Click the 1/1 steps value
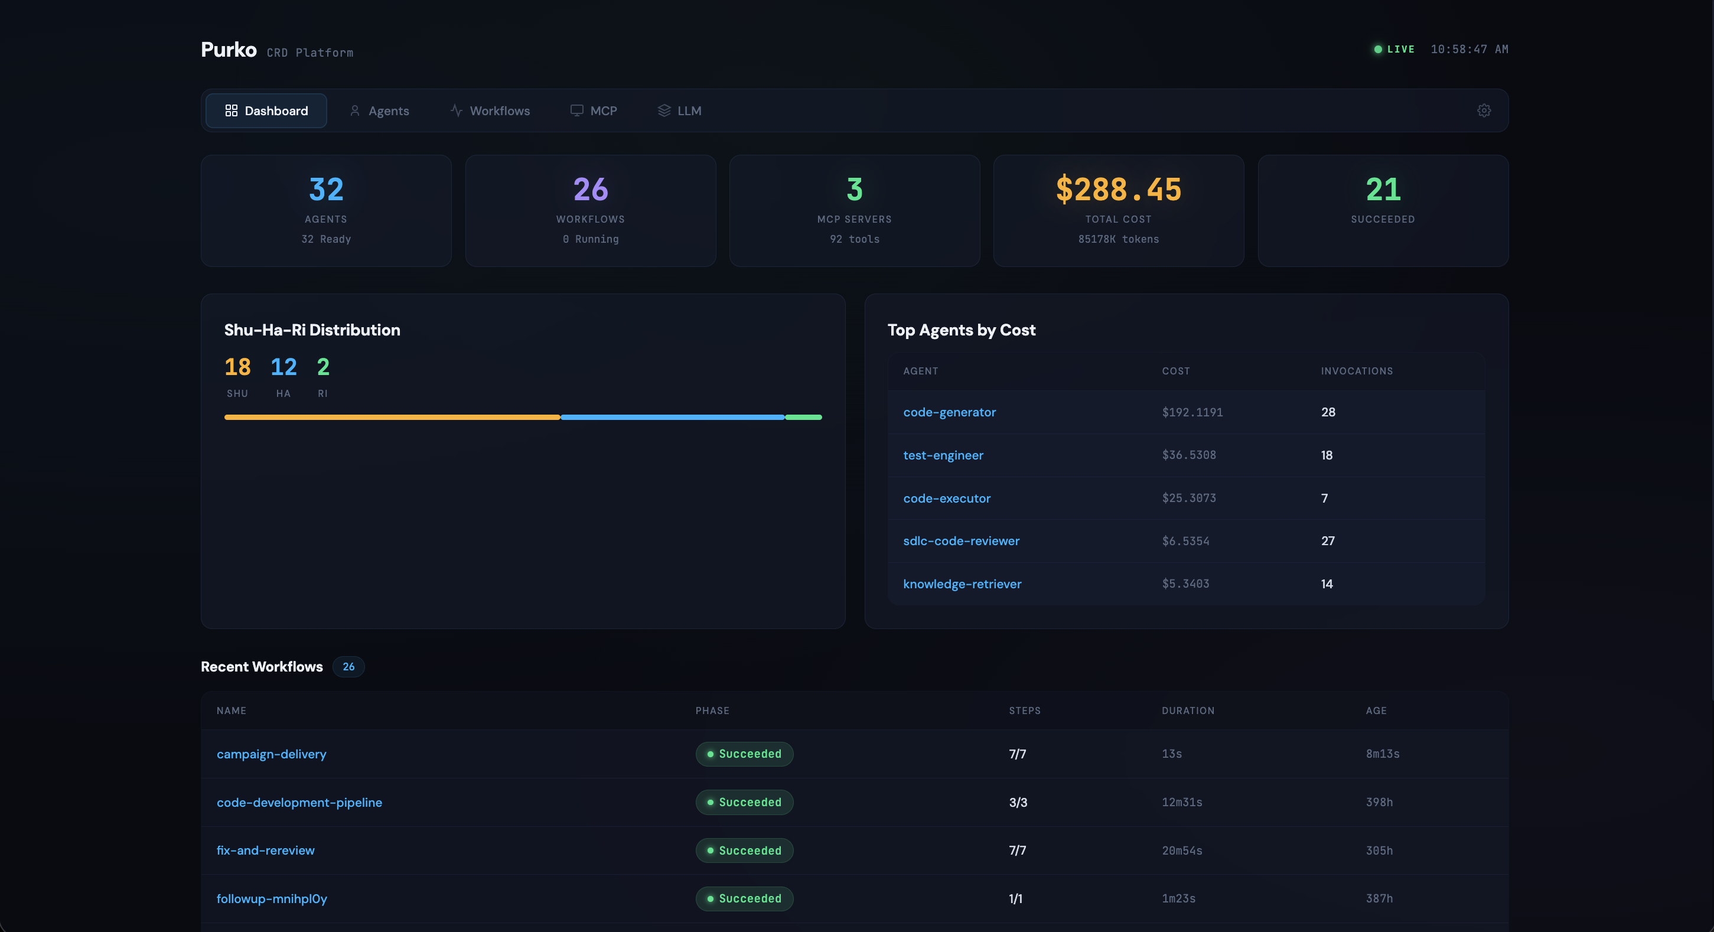 click(1015, 899)
